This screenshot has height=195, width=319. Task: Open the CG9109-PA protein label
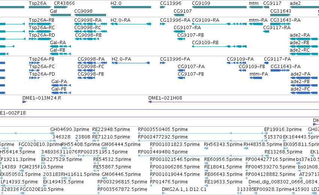point(240,59)
